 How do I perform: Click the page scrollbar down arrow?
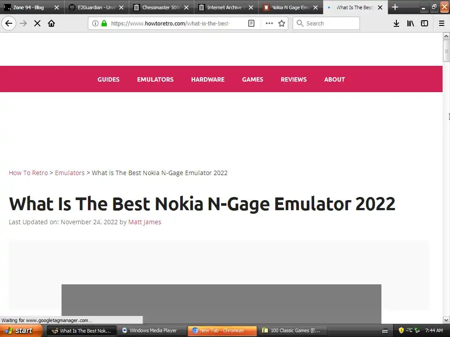point(446,320)
